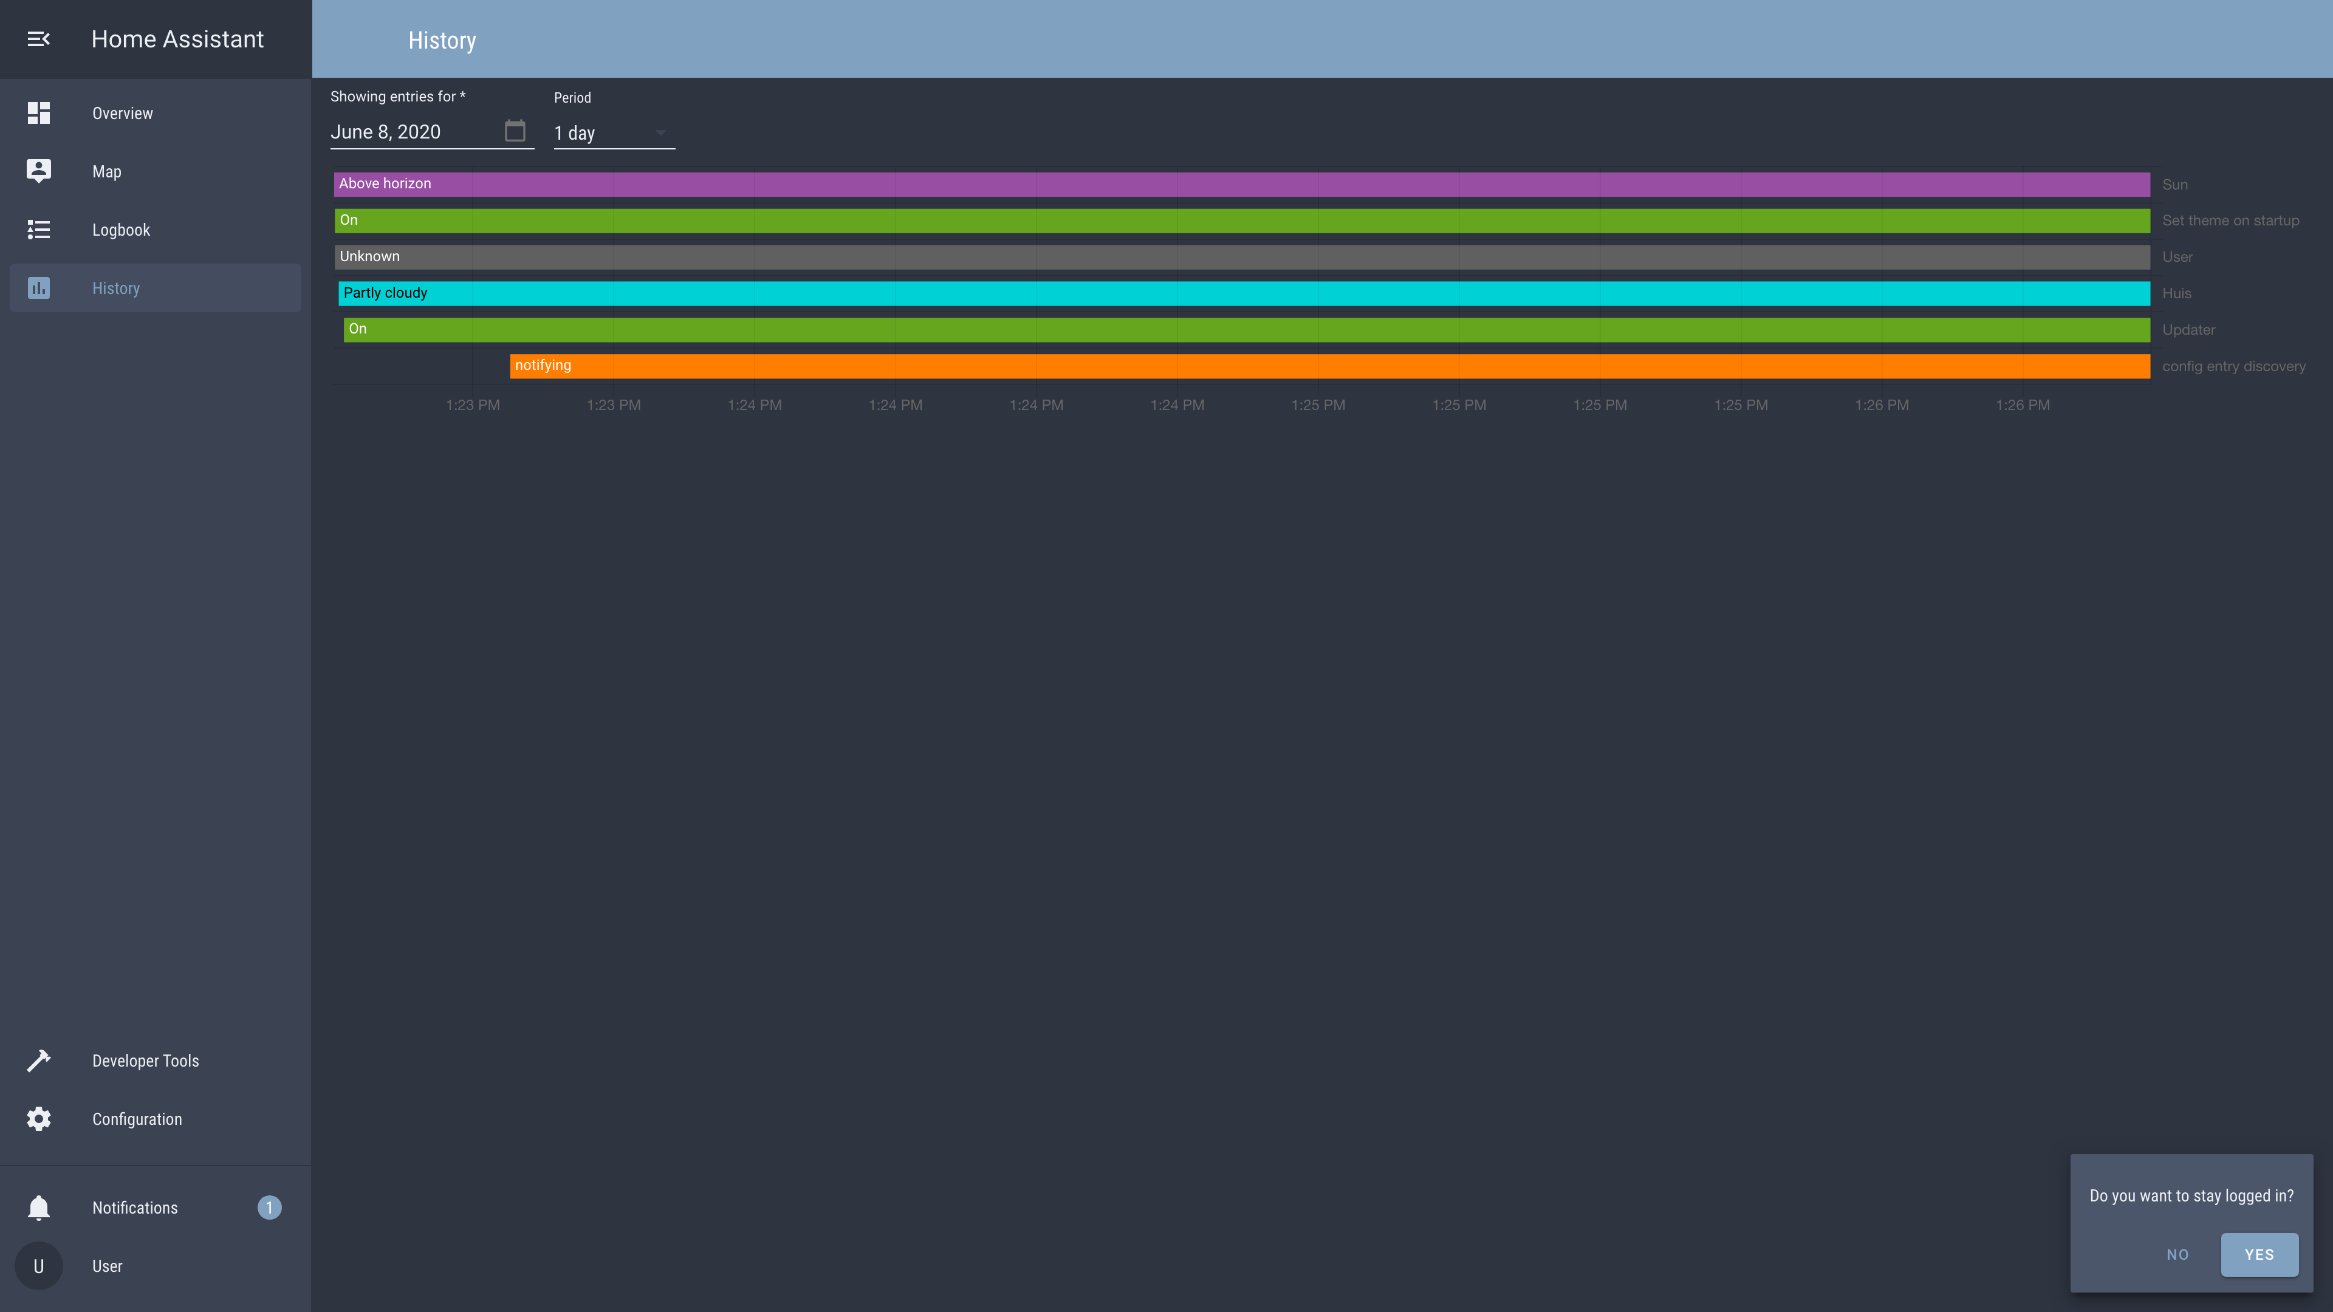Click the Developer Tools hammer icon
Screen dimensions: 2333x1312
(x=38, y=1061)
